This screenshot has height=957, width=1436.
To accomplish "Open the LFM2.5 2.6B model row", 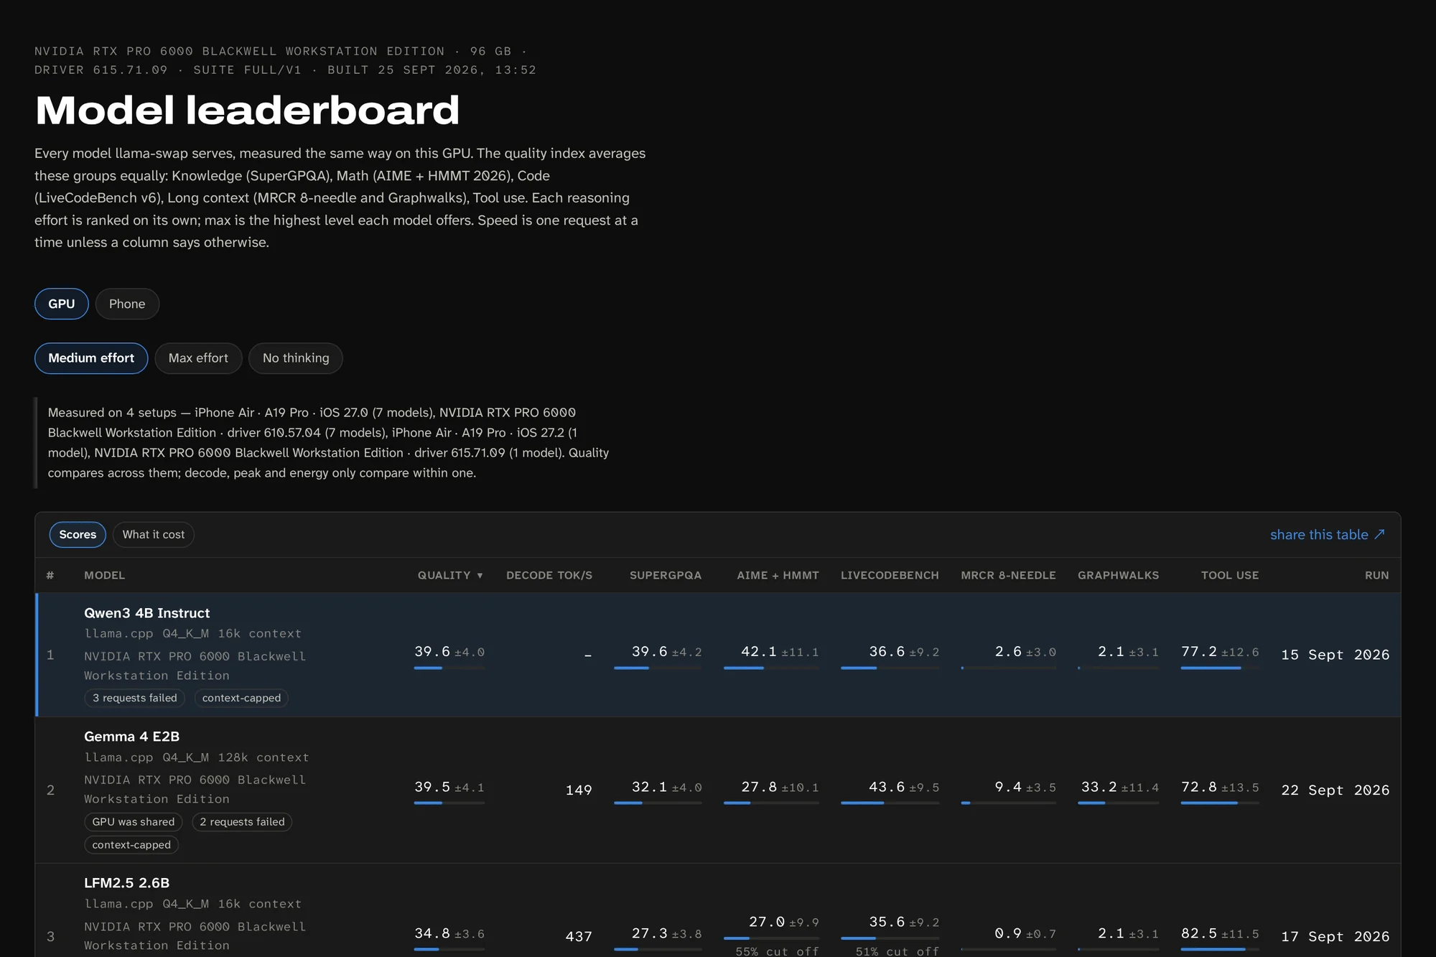I will 718,910.
